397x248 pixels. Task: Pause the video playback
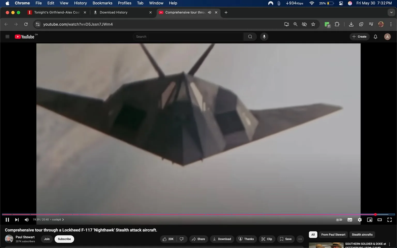(x=7, y=220)
